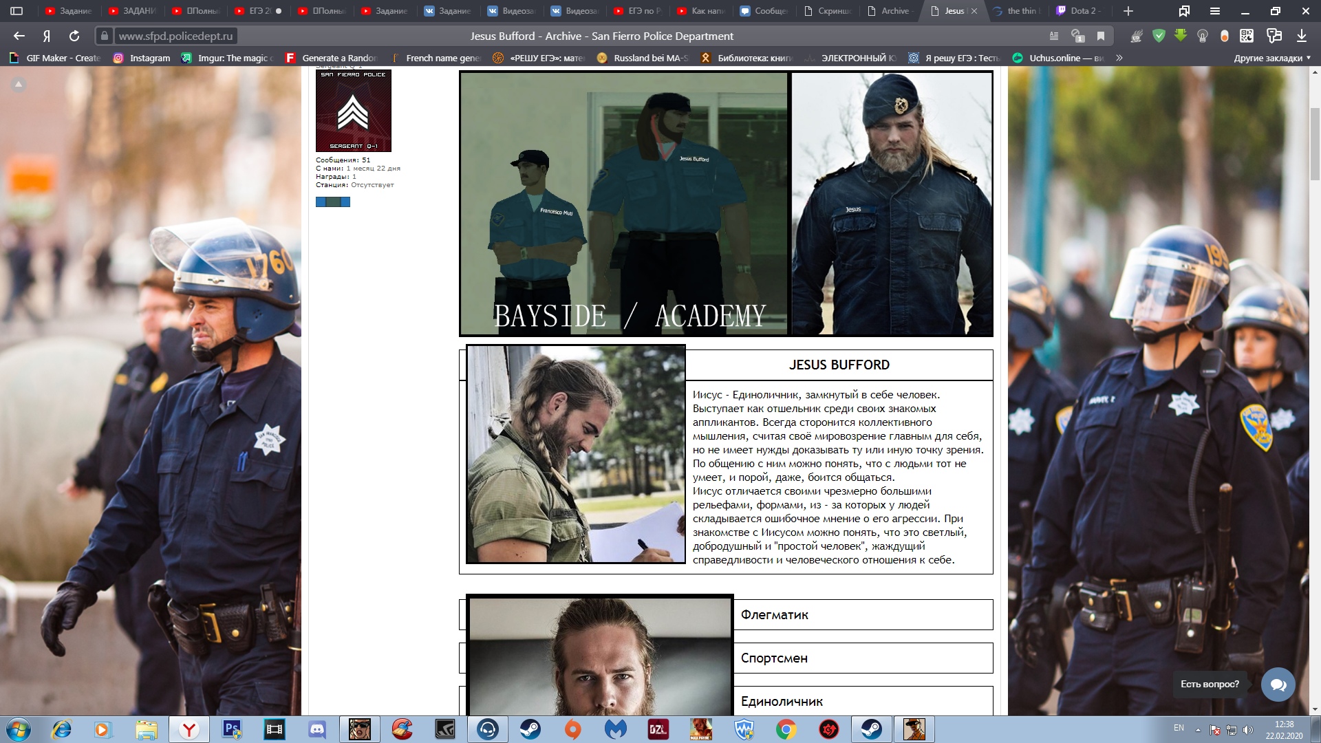
Task: Click the Есть вопрос? help label
Action: click(1210, 684)
